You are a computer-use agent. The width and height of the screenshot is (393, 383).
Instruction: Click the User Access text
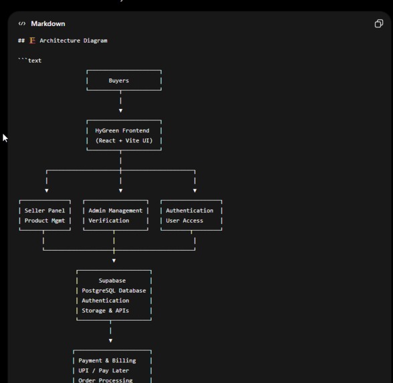184,221
